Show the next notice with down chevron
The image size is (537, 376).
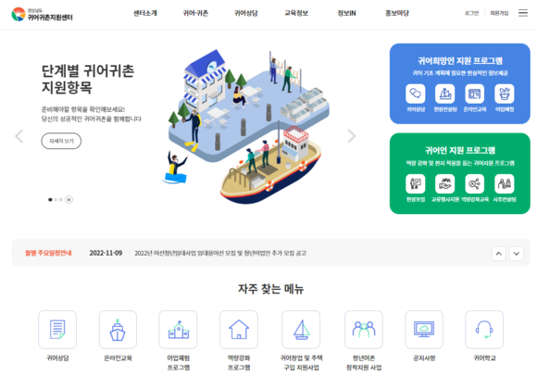517,254
